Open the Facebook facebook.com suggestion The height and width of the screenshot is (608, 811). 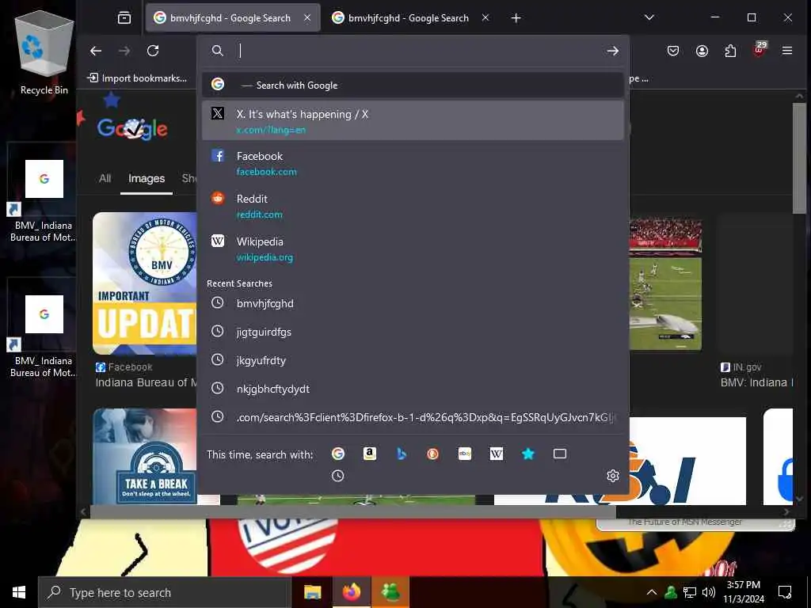click(x=413, y=163)
